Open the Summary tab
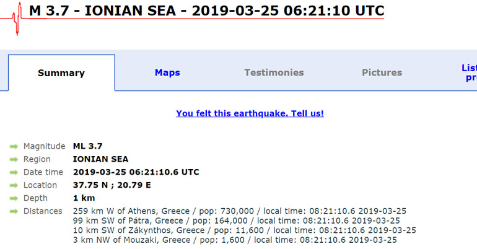This screenshot has height=249, width=477. coord(61,73)
